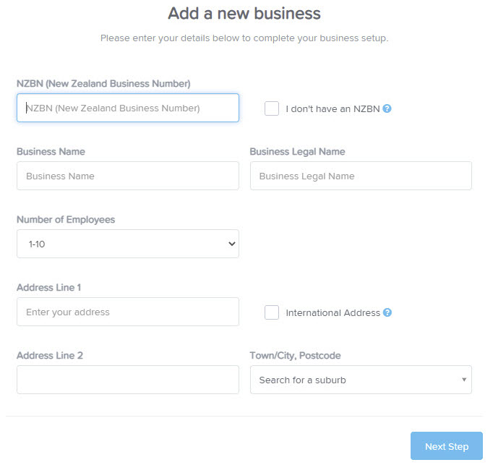Click the "Add a new business" heading

(x=244, y=14)
